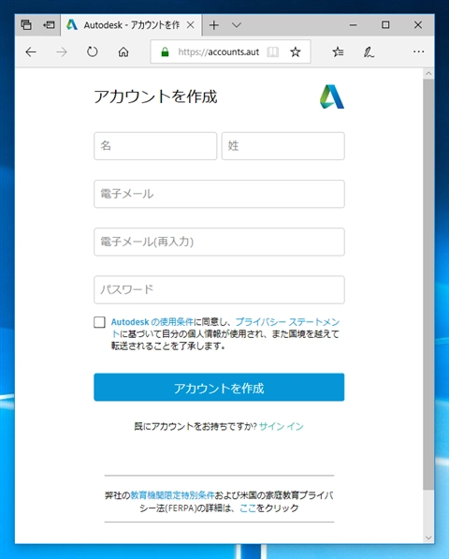The image size is (449, 559).
Task: Click the パスワード field
Action: (219, 289)
